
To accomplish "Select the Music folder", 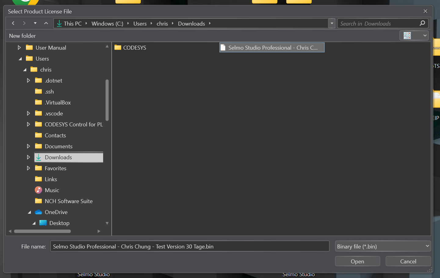I will click(x=52, y=190).
